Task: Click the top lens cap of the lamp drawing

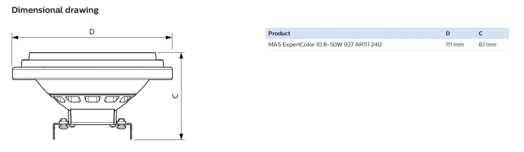Action: tap(92, 56)
